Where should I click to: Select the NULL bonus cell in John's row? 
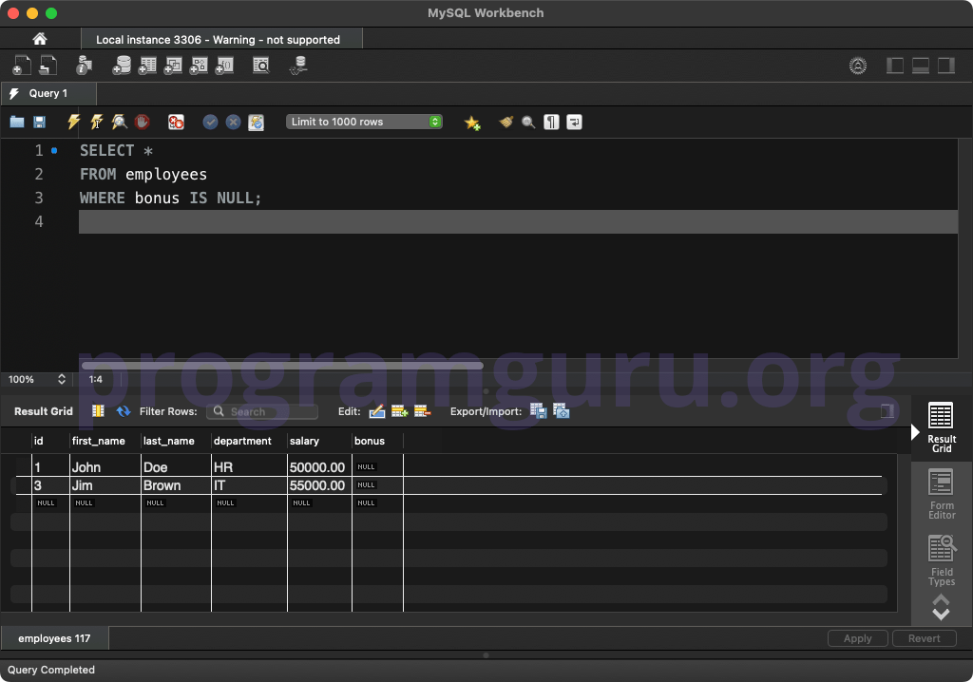tap(377, 467)
